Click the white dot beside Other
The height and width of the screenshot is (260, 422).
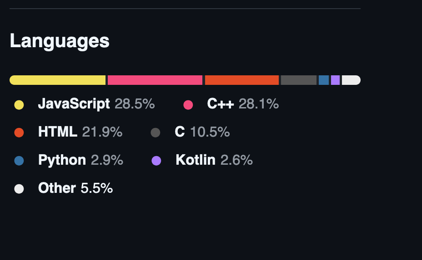[x=19, y=189]
